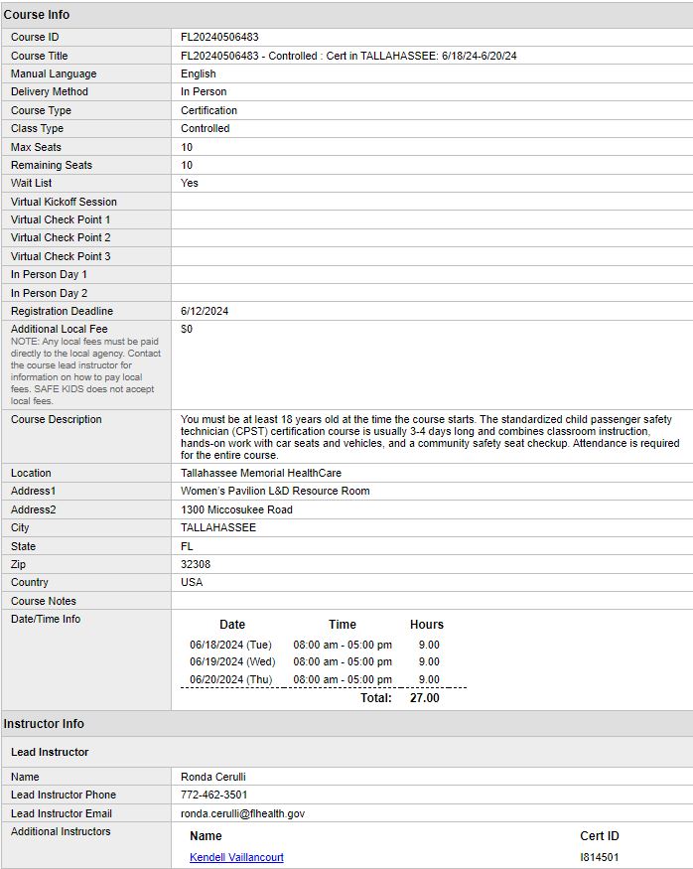Click the Virtual Check Point 1 label
The image size is (693, 869).
click(61, 219)
